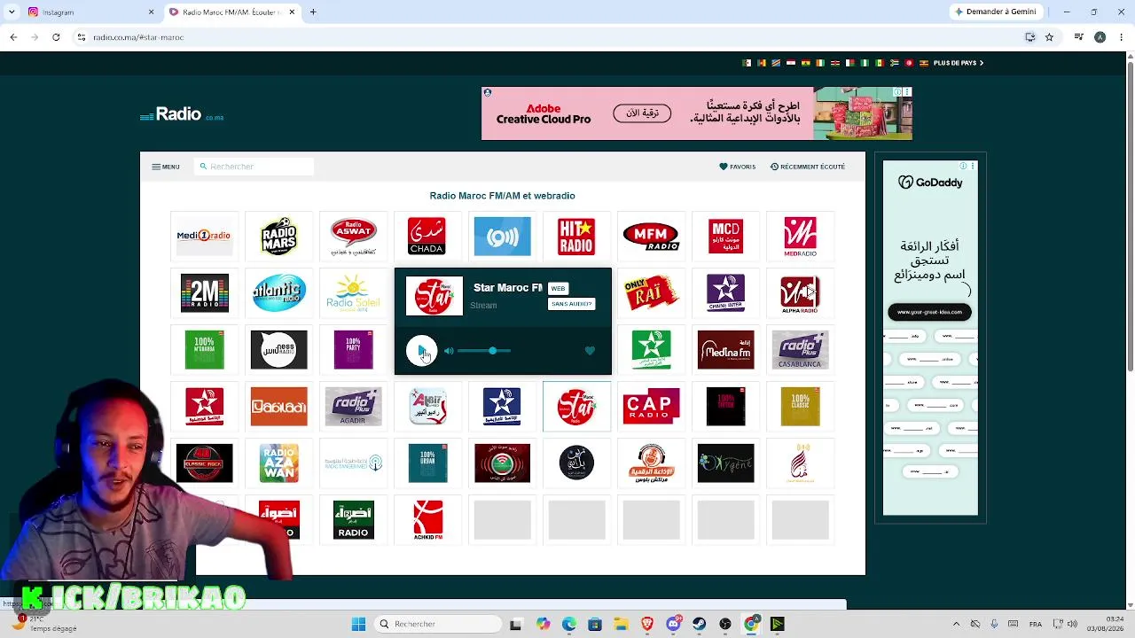
Task: Open the taskbar clock and date
Action: pyautogui.click(x=1107, y=624)
